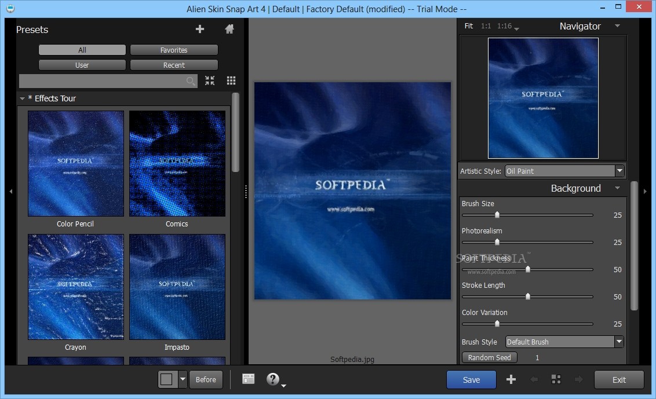Click the Random Seed button
656x399 pixels.
click(490, 357)
